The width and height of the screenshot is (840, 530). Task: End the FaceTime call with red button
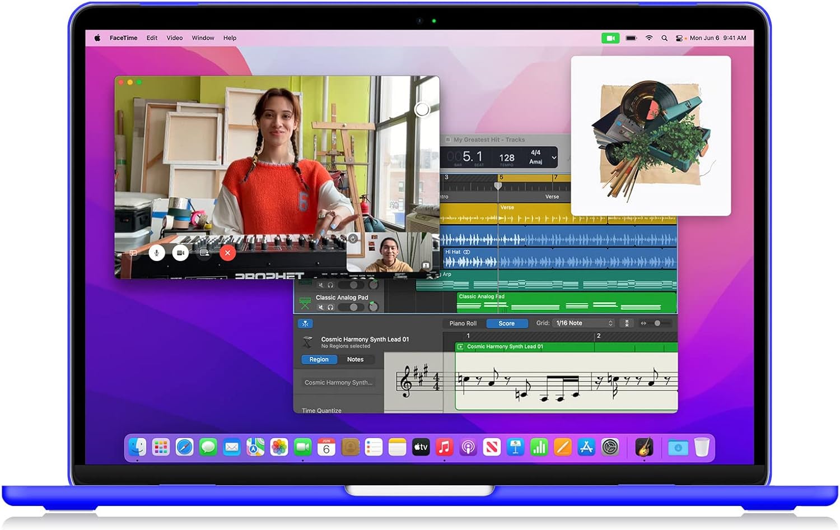(227, 253)
